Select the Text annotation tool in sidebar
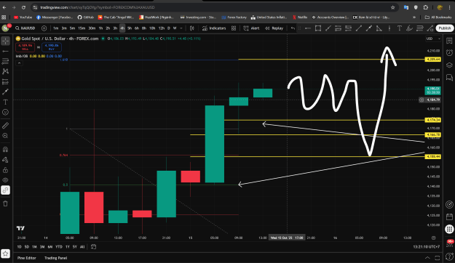Screen dimensions: 455x263 tap(6, 102)
